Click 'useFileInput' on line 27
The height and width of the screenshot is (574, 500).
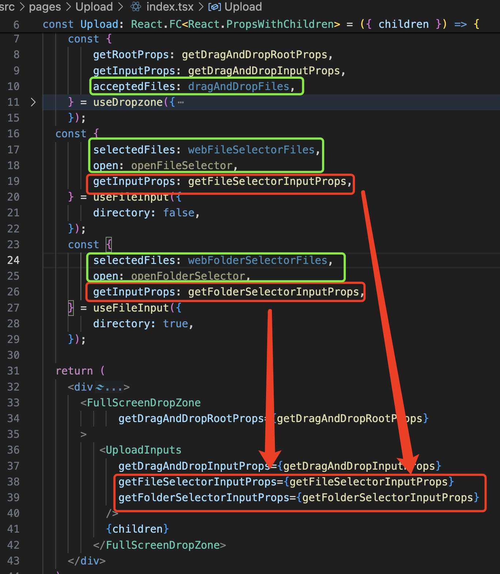point(131,308)
